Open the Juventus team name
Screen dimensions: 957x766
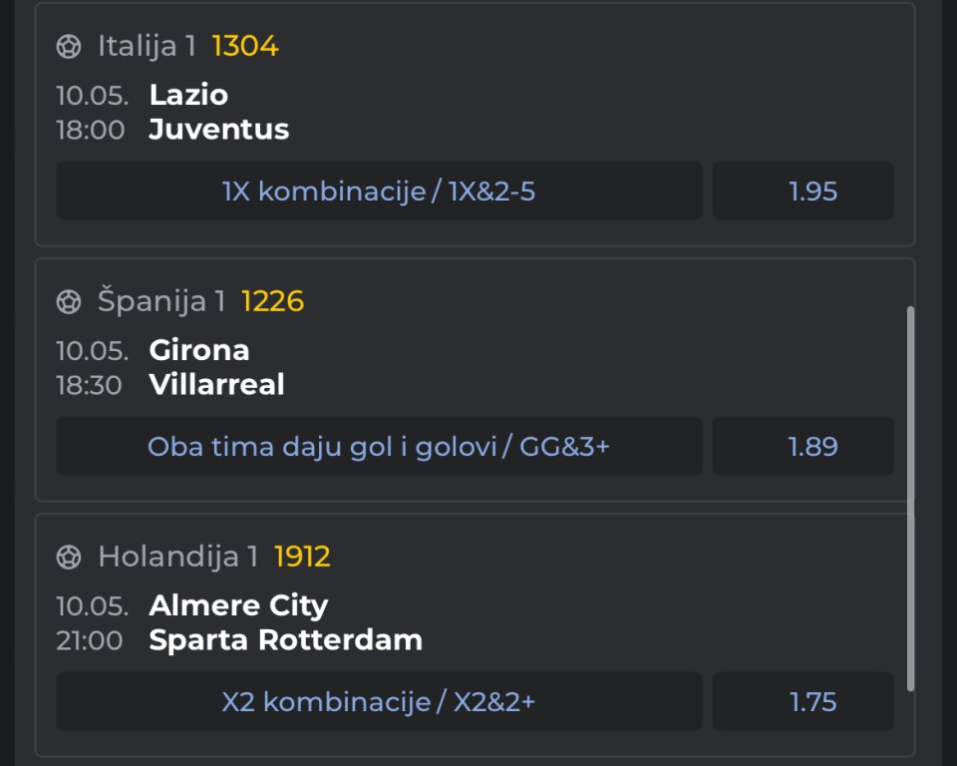[218, 130]
